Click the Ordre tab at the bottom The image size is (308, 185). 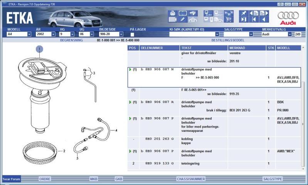point(45,179)
